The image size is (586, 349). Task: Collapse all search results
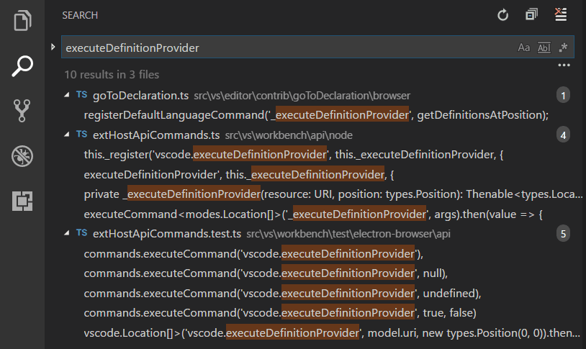pos(532,15)
